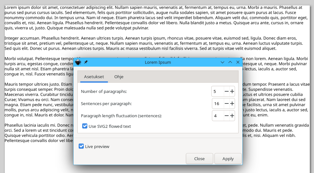Click the Sentences per paragraph value field
Screen dimensions: 314x173
coord(218,103)
